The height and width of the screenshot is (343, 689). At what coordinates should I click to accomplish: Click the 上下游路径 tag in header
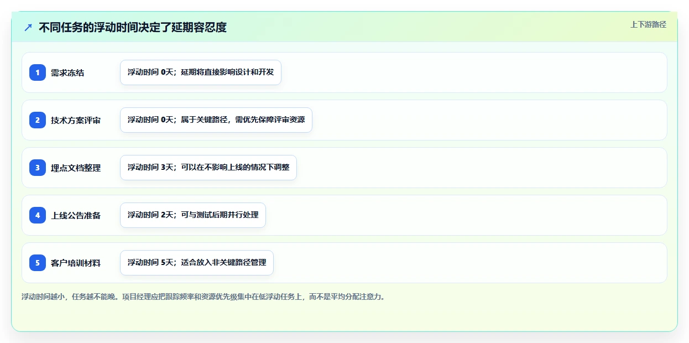(648, 24)
